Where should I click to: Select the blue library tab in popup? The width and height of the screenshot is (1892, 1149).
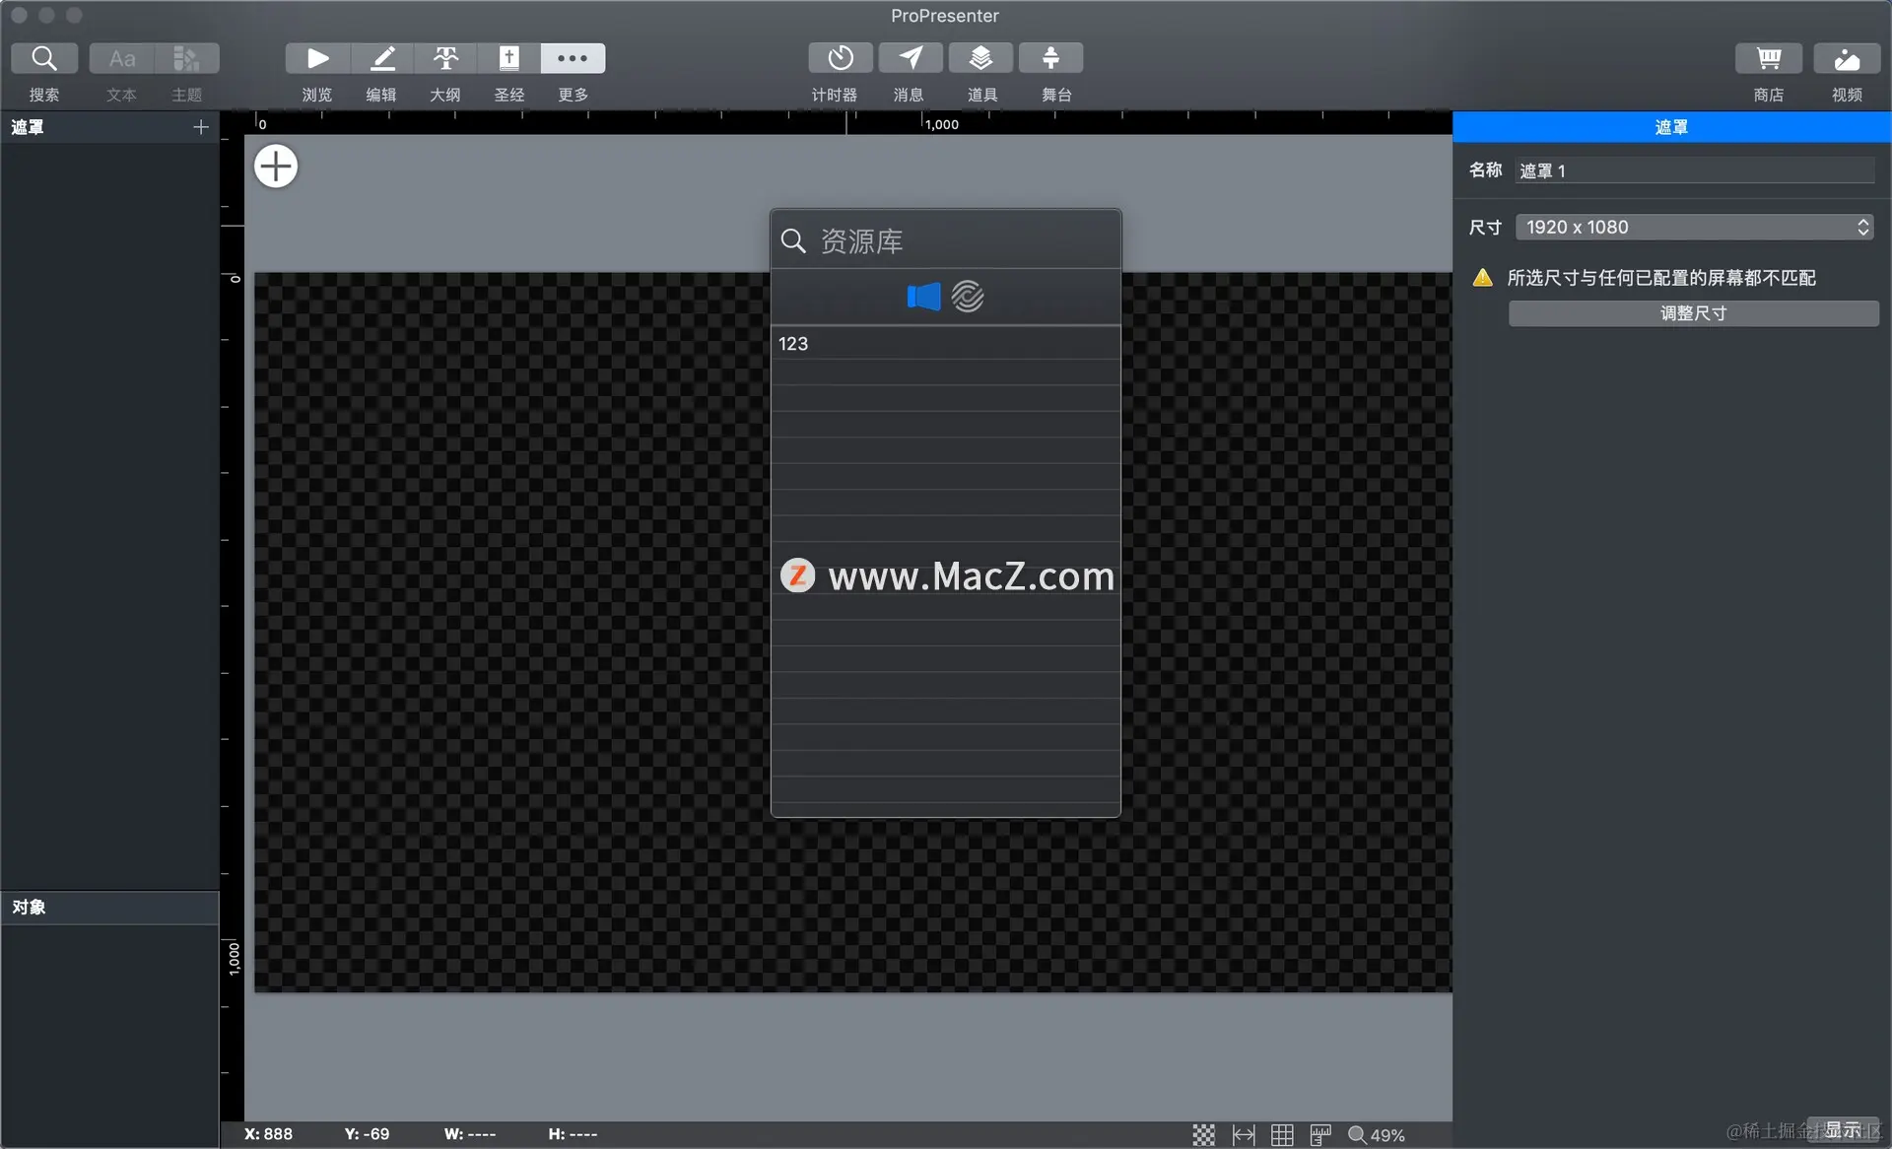coord(923,296)
